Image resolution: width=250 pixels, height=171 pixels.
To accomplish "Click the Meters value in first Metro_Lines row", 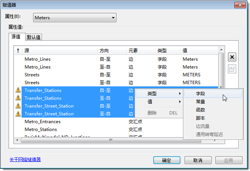I will pos(190,59).
